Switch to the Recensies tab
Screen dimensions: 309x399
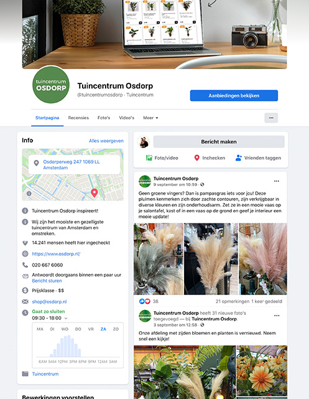78,118
